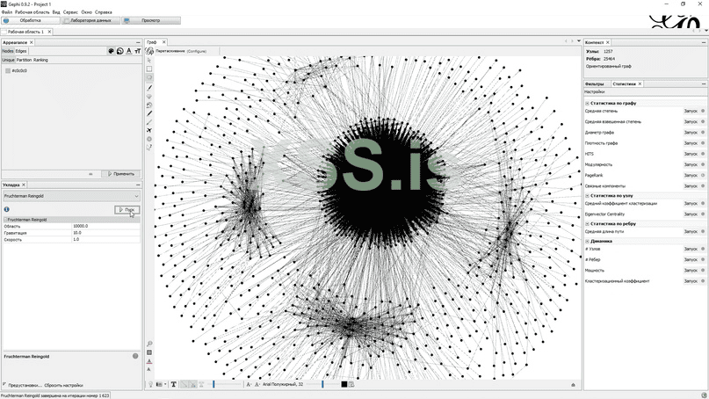Select the Unique appearance mode
Image resolution: width=709 pixels, height=399 pixels.
pyautogui.click(x=8, y=60)
